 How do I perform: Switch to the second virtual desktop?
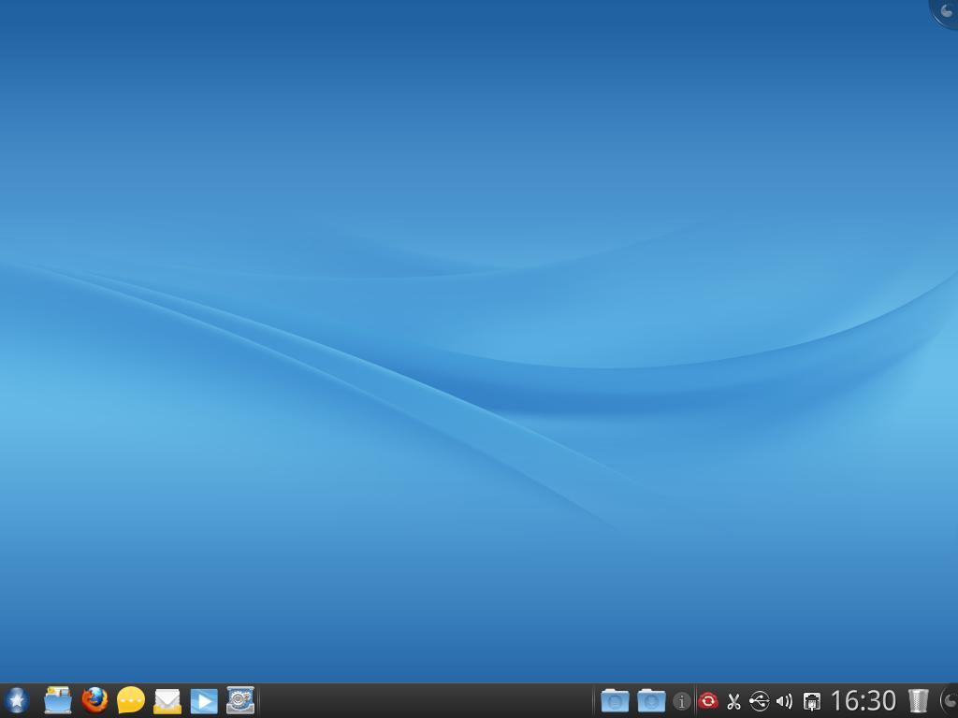point(650,700)
